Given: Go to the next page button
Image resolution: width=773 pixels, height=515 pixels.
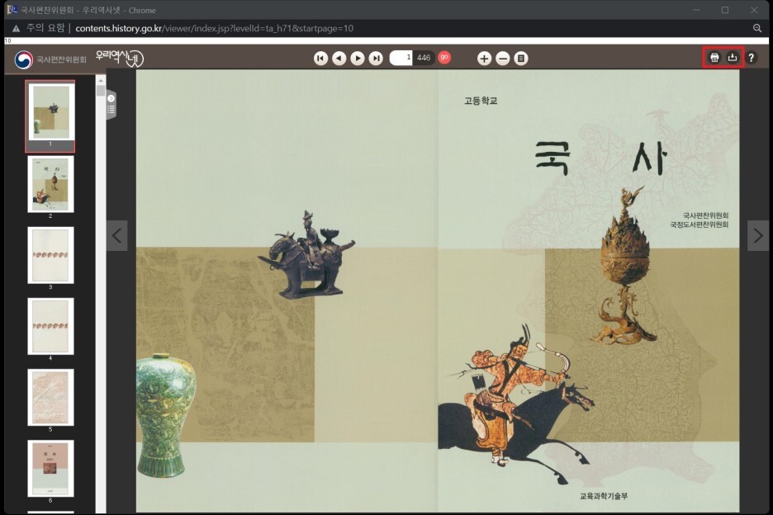Looking at the screenshot, I should (x=358, y=58).
